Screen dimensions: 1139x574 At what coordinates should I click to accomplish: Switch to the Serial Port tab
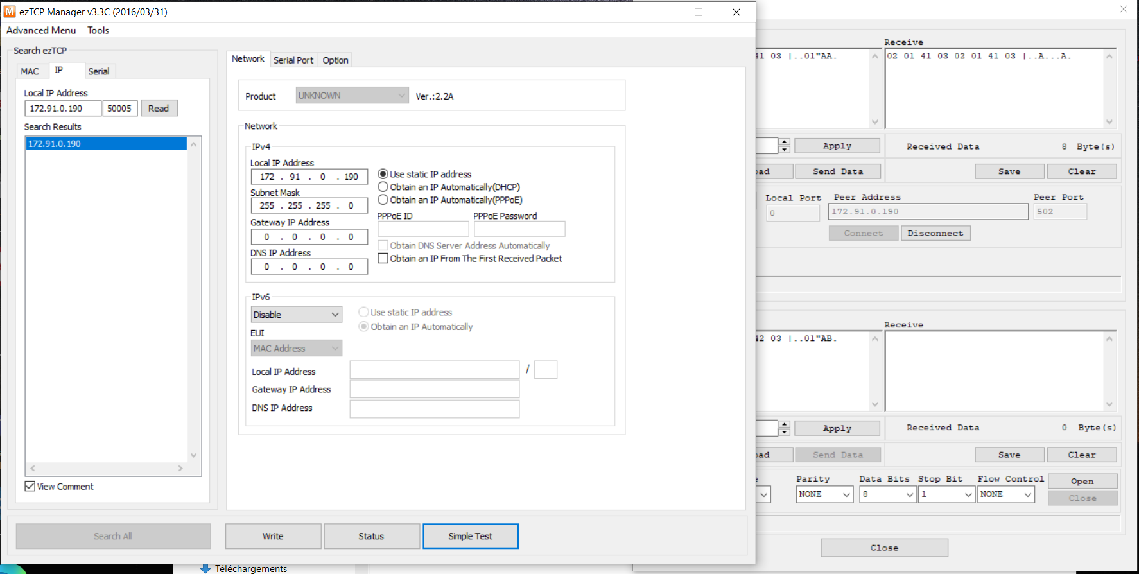(x=293, y=60)
